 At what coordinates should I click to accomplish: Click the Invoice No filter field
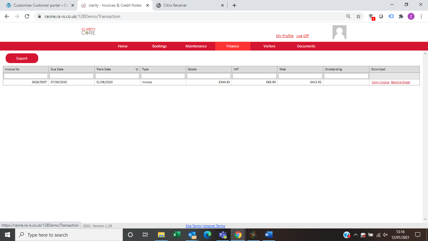[26, 76]
